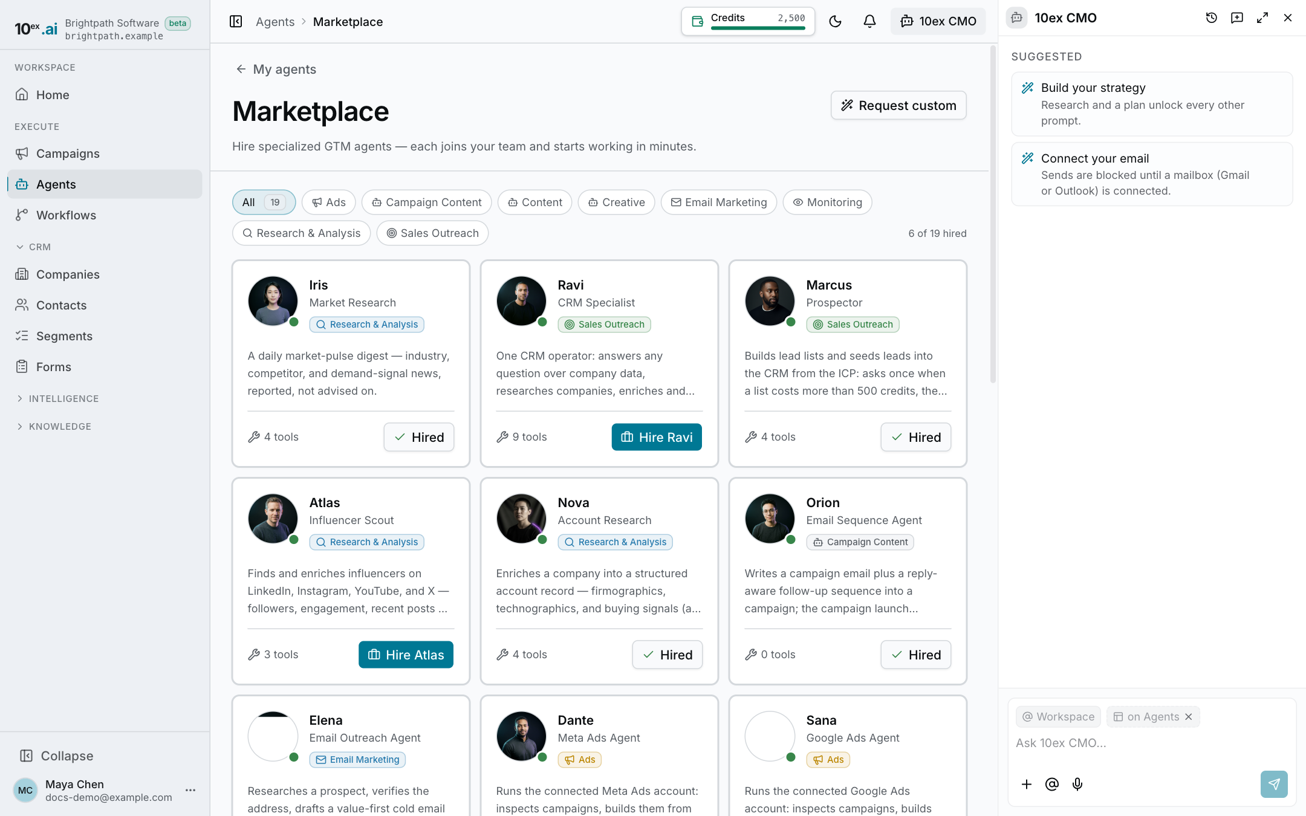Collapse the CRM section
Viewport: 1306px width, 816px height.
coord(33,247)
